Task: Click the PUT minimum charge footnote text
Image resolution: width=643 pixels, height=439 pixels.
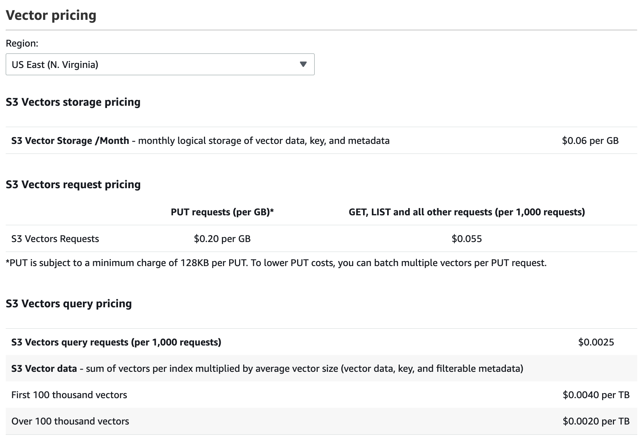Action: [x=276, y=263]
